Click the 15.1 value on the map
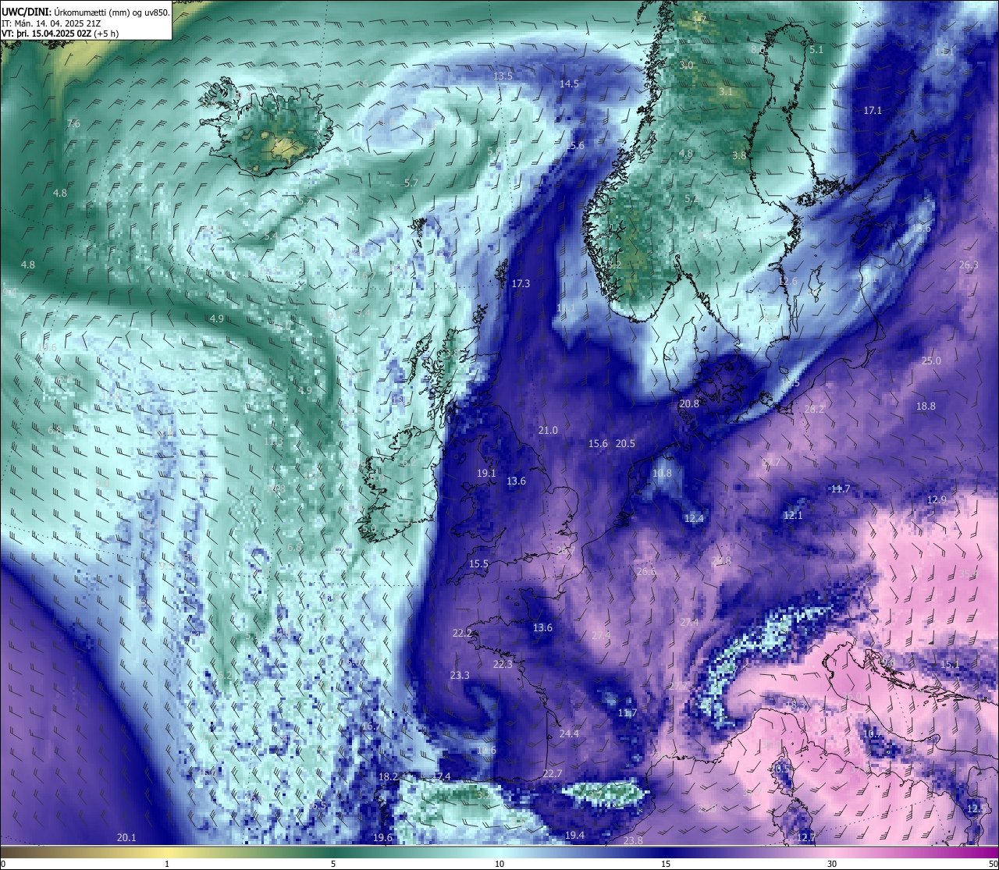This screenshot has height=870, width=999. pyautogui.click(x=949, y=664)
